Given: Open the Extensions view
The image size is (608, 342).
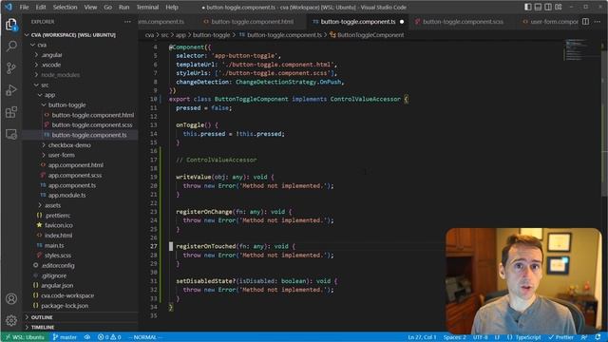Looking at the screenshot, I should coord(11,112).
